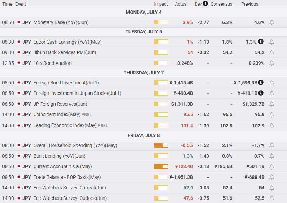287x203 pixels.
Task: Open the Eco Watchers Survey: Current event link
Action: pos(69,188)
